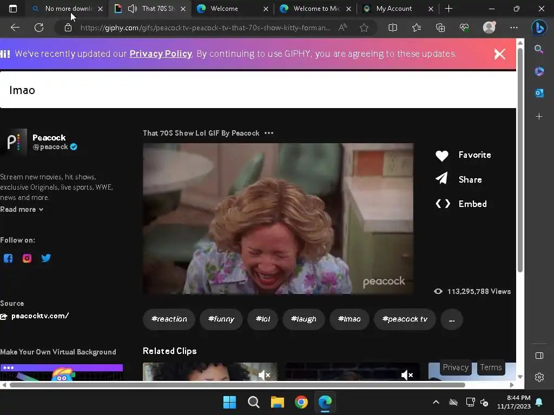Go back using the browser back arrow

coord(15,28)
